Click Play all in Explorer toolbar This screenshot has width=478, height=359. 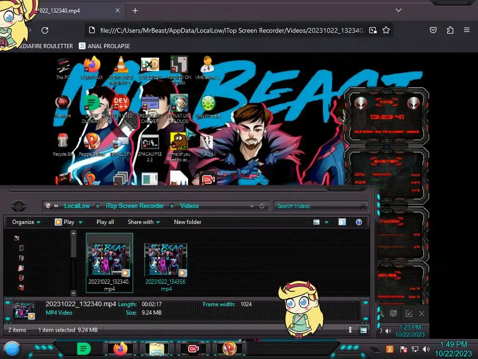105,222
